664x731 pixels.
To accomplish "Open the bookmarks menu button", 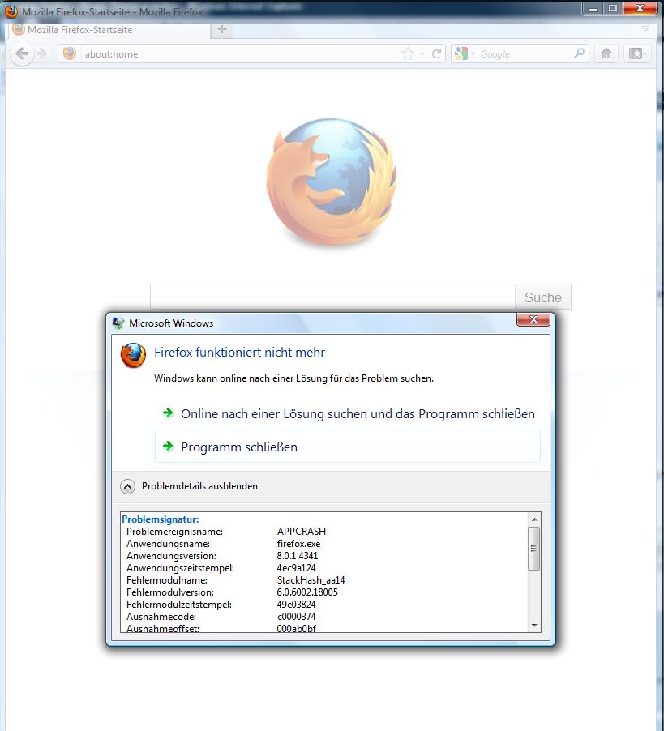I will pos(637,53).
